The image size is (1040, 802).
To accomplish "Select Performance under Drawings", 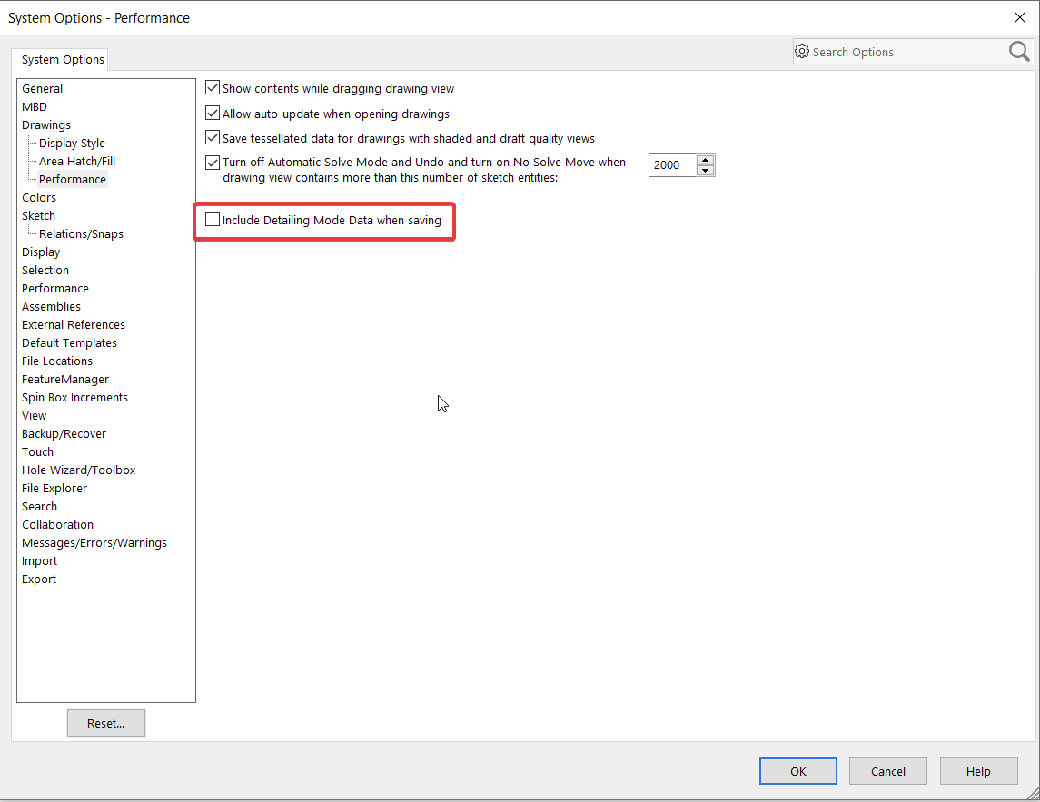I will point(73,179).
